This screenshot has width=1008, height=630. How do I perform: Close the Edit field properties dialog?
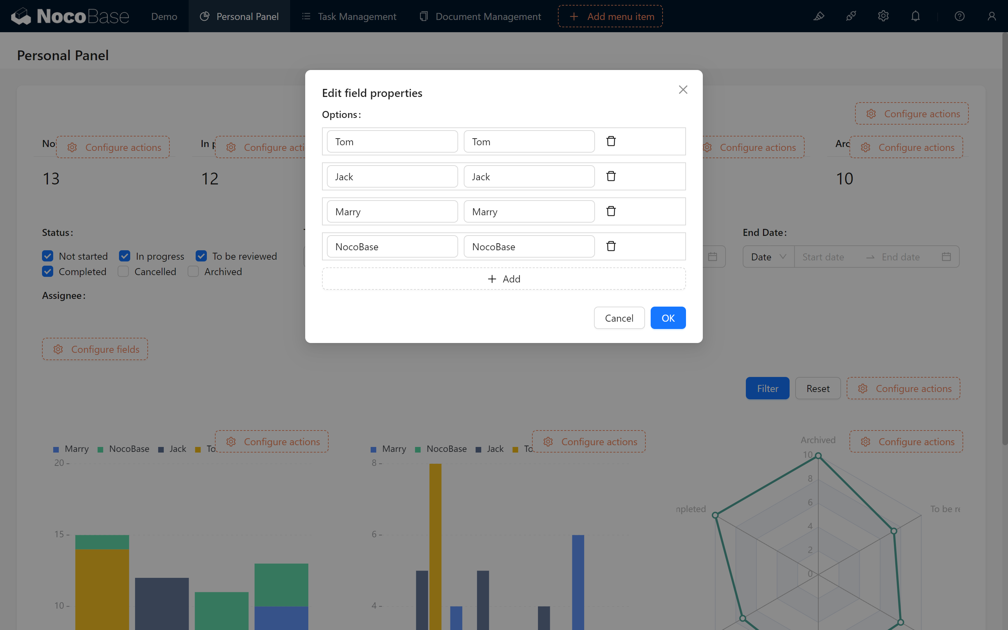[683, 90]
